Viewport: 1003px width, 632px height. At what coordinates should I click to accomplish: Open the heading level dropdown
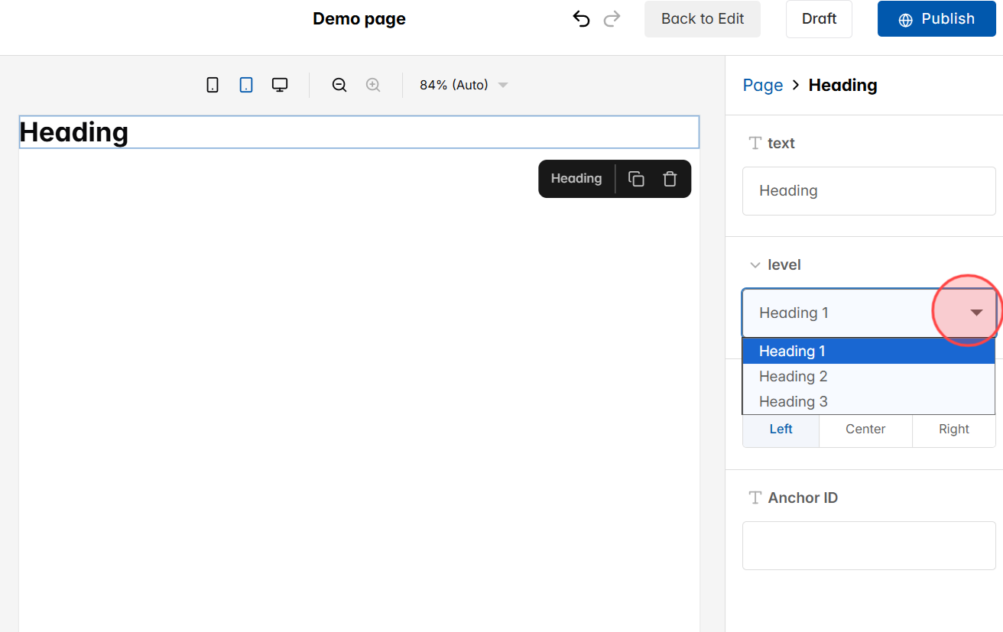(x=975, y=312)
